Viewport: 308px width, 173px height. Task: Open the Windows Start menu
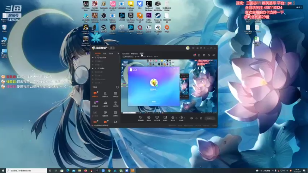point(3,171)
